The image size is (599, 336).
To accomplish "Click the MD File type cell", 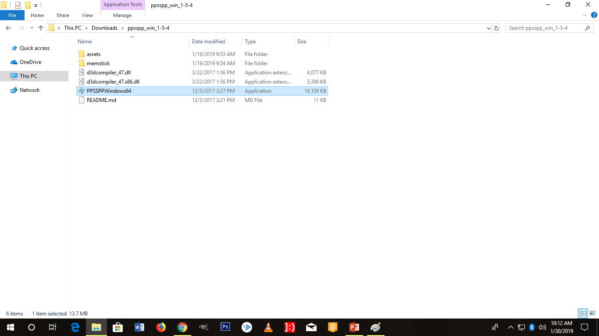I will 253,100.
